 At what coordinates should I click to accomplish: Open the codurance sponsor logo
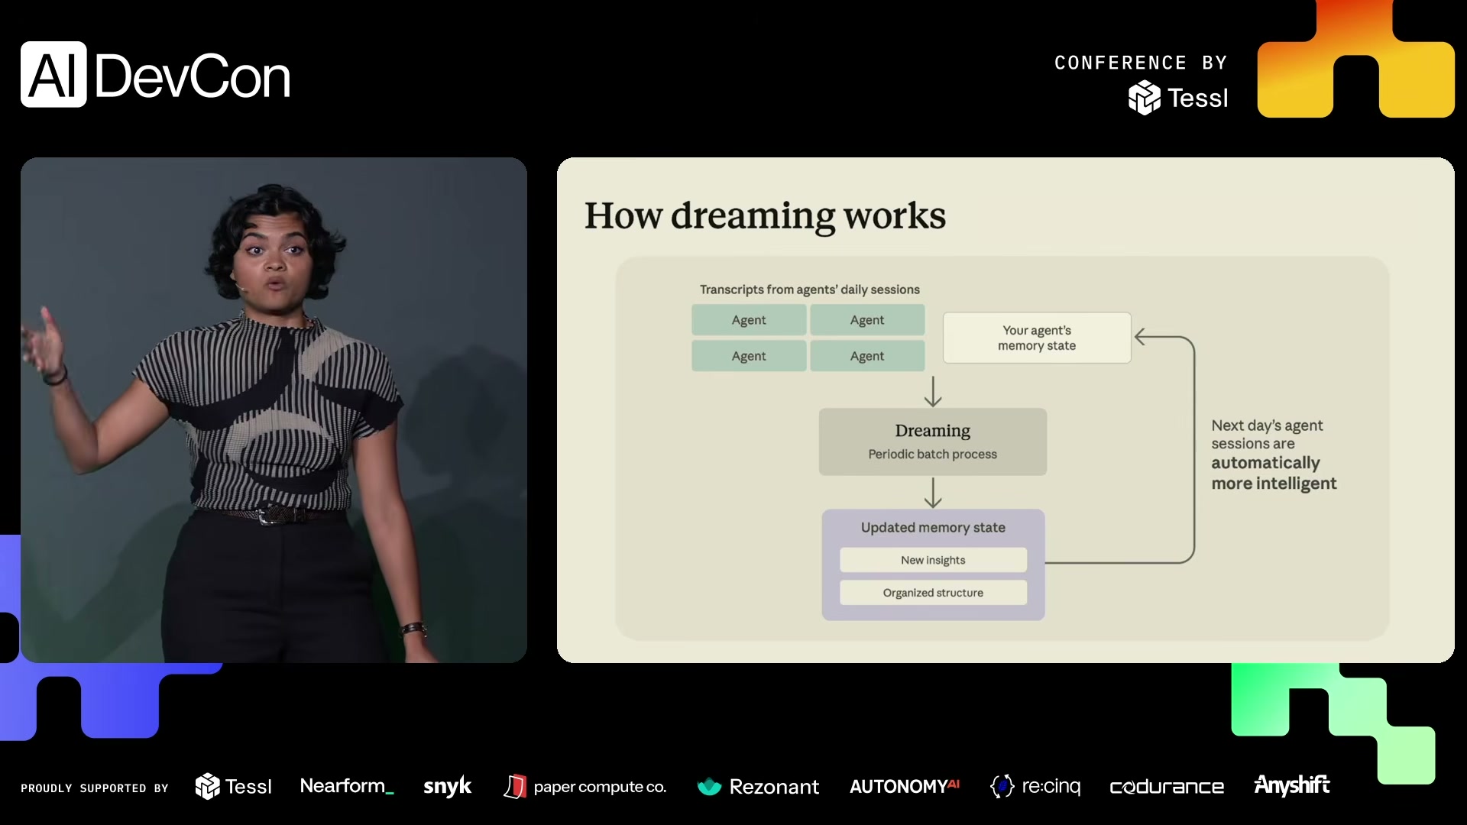(1167, 787)
